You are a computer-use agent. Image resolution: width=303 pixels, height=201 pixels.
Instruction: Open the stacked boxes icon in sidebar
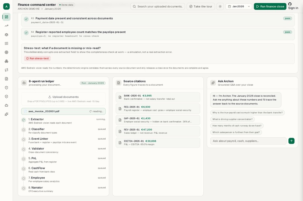[x=6, y=61]
